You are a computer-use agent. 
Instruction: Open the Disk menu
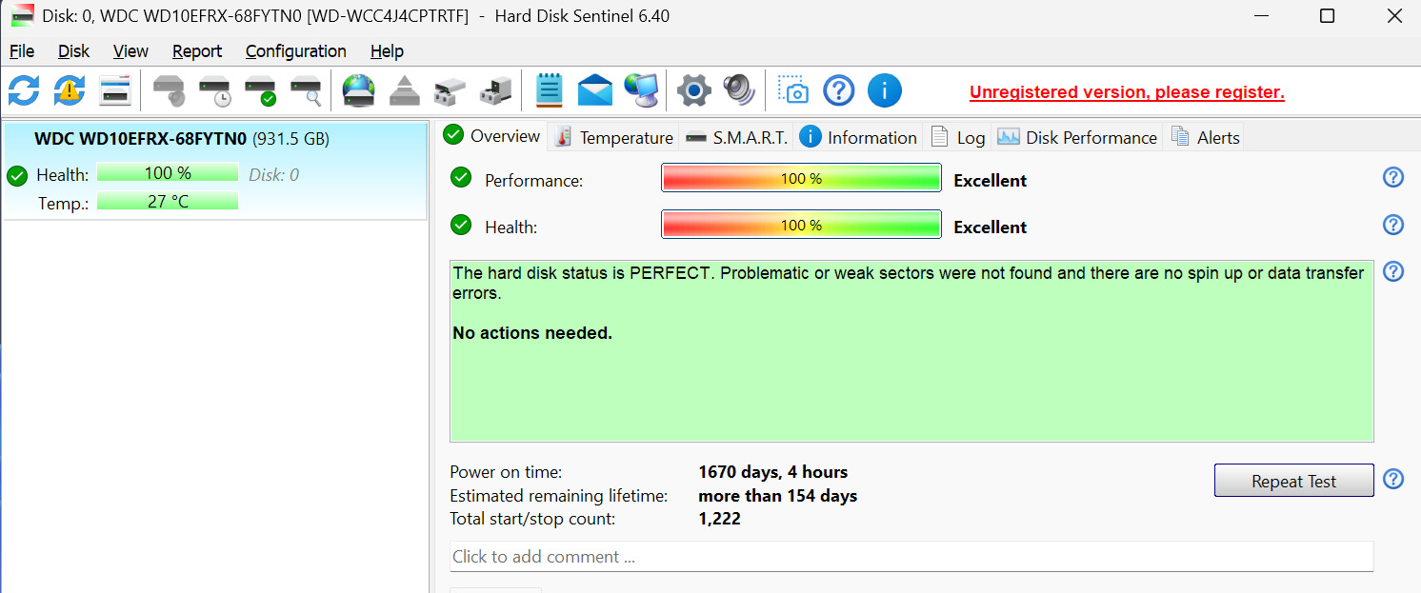(x=73, y=51)
